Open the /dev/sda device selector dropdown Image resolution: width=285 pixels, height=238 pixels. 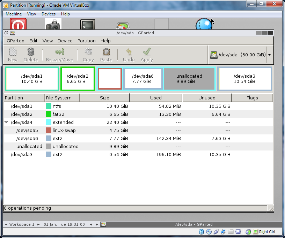pos(270,55)
